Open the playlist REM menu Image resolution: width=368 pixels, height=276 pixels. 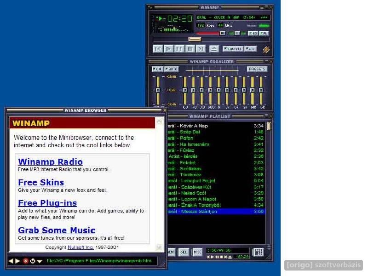[171, 252]
